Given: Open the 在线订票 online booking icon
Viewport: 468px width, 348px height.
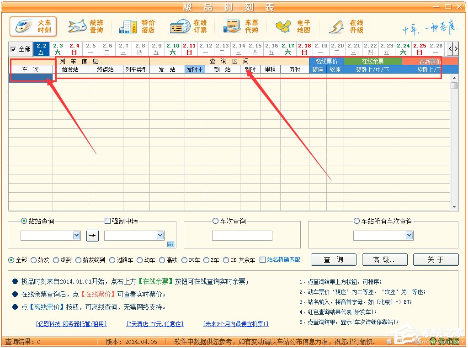Looking at the screenshot, I should [189, 26].
